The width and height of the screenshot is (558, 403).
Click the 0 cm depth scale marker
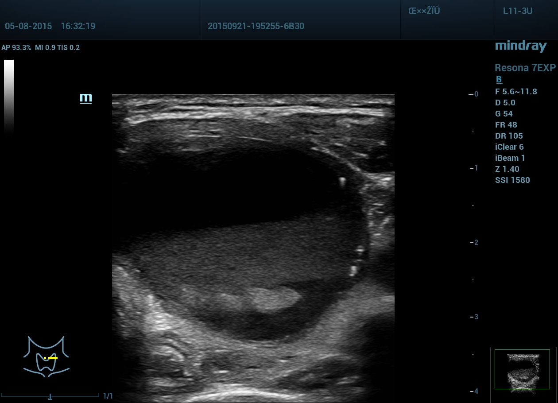tap(473, 94)
